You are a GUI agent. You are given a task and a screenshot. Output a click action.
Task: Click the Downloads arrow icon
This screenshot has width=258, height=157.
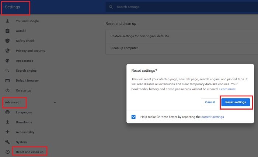(7, 122)
